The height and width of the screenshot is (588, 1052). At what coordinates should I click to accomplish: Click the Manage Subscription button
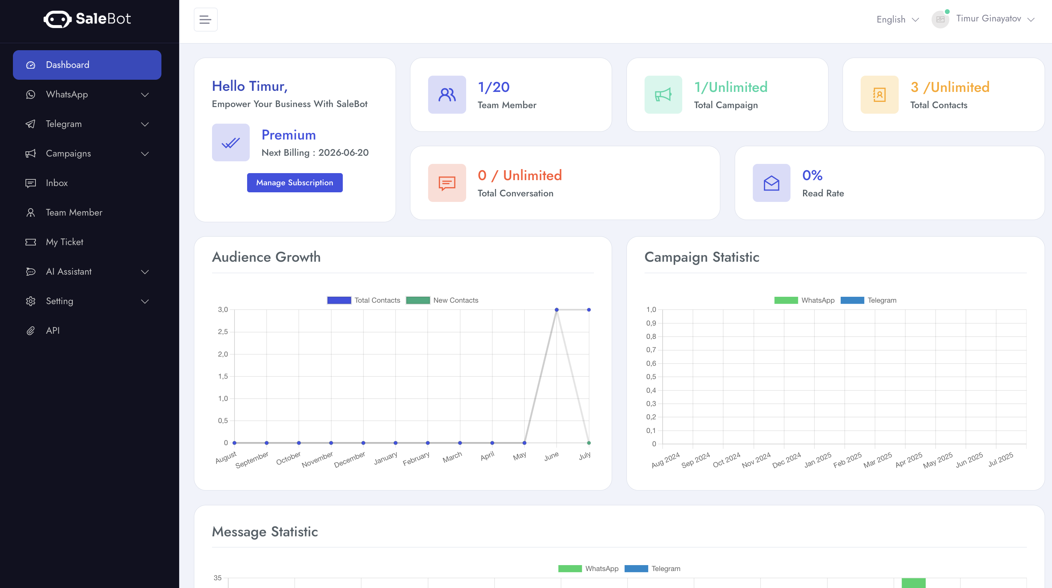coord(294,182)
